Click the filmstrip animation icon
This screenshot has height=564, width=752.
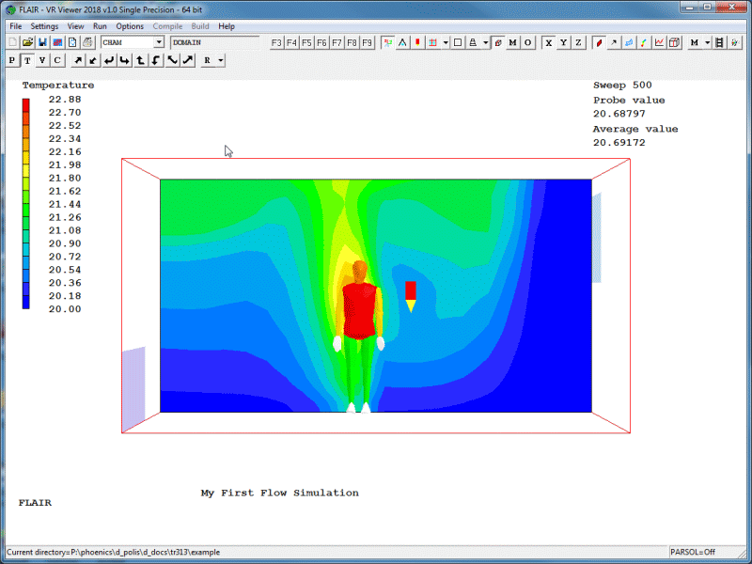719,42
